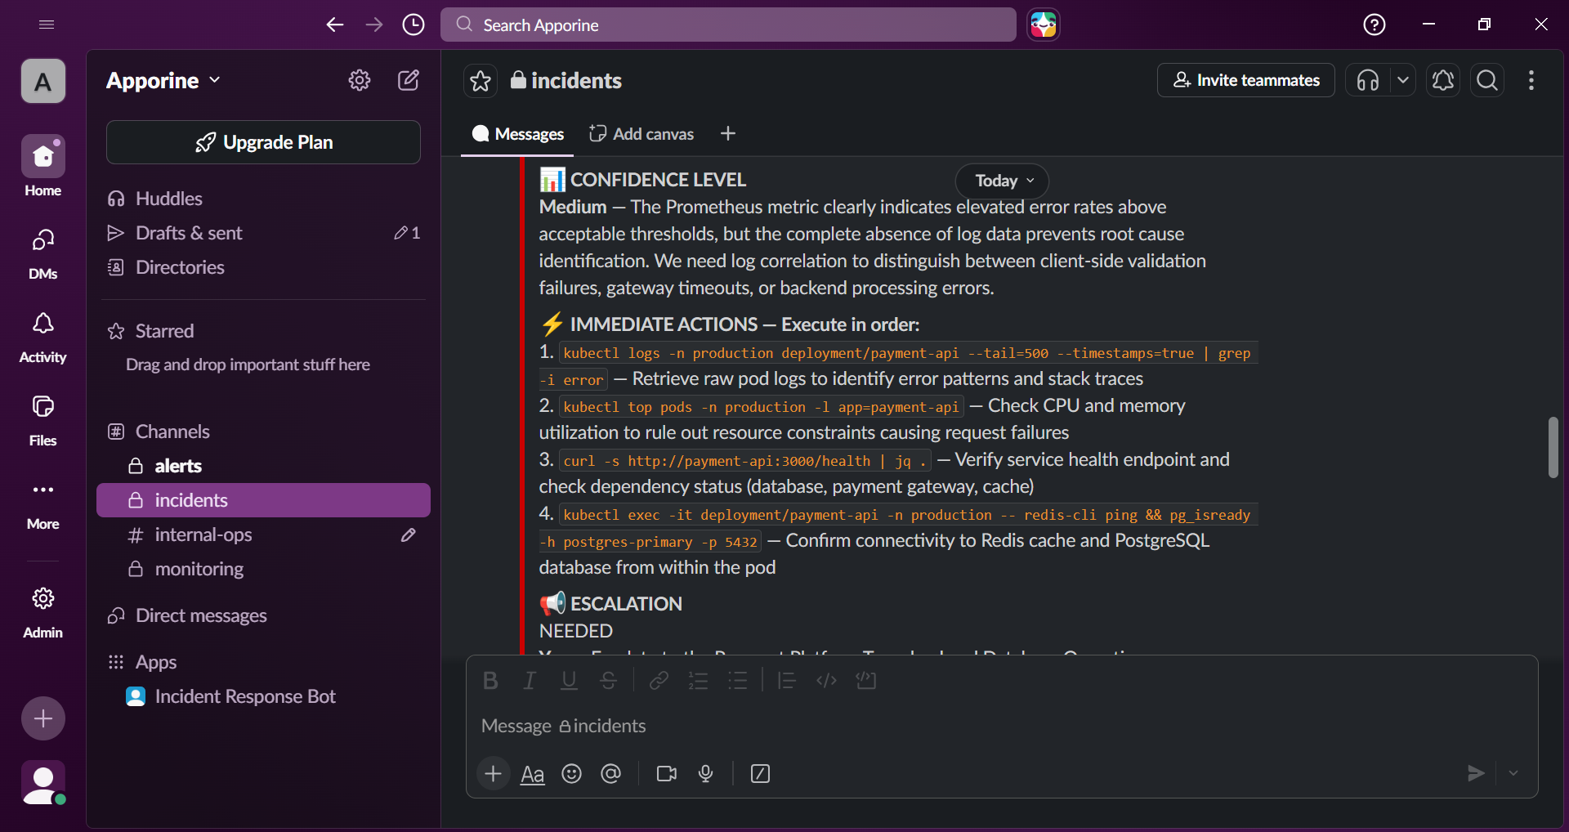Viewport: 1569px width, 832px height.
Task: Open history with the clock icon
Action: [413, 25]
